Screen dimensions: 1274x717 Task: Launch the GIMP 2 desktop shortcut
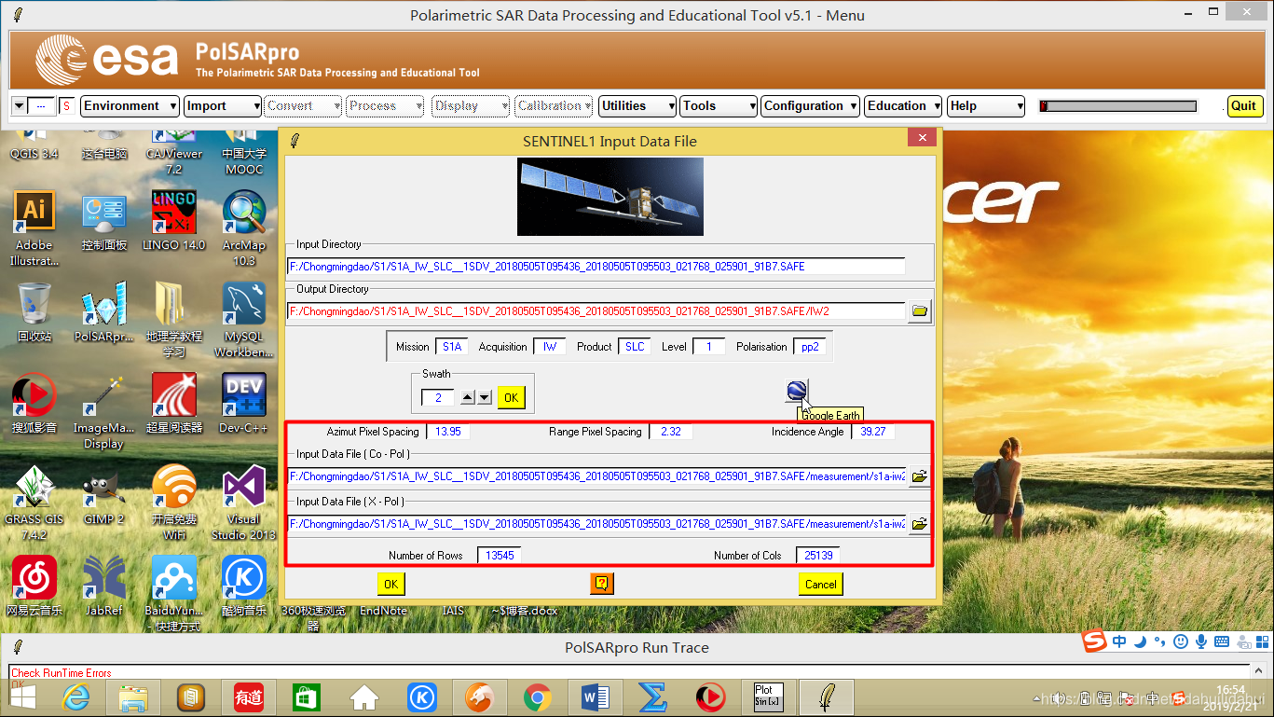[103, 495]
